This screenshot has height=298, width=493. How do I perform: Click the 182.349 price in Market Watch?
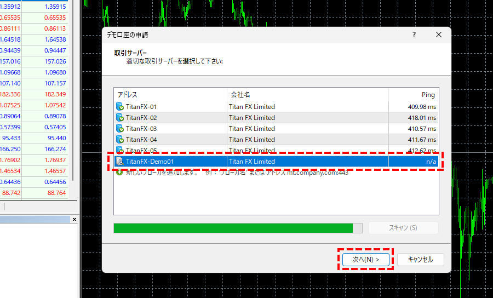[55, 94]
